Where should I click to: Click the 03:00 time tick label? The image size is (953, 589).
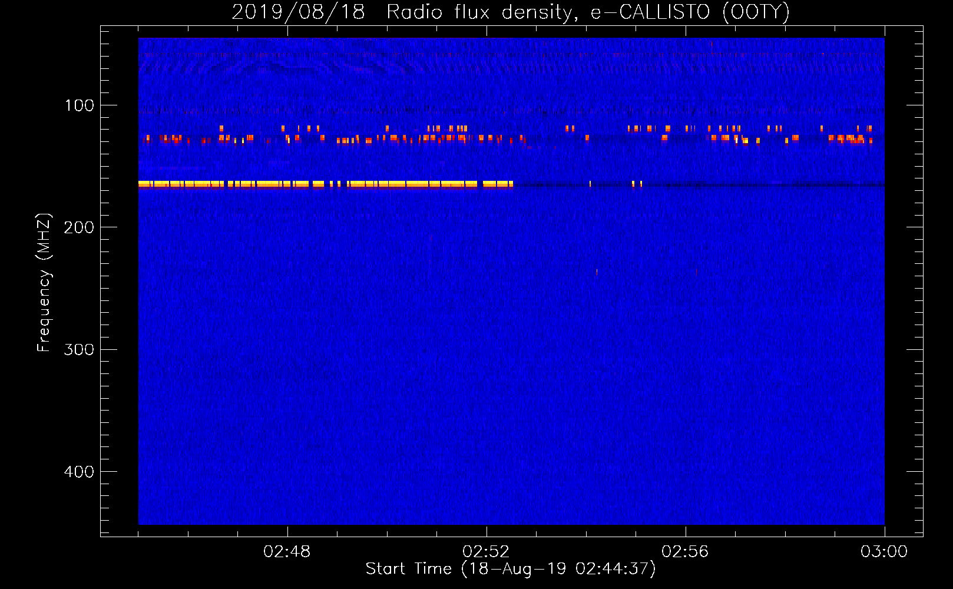[x=884, y=552]
